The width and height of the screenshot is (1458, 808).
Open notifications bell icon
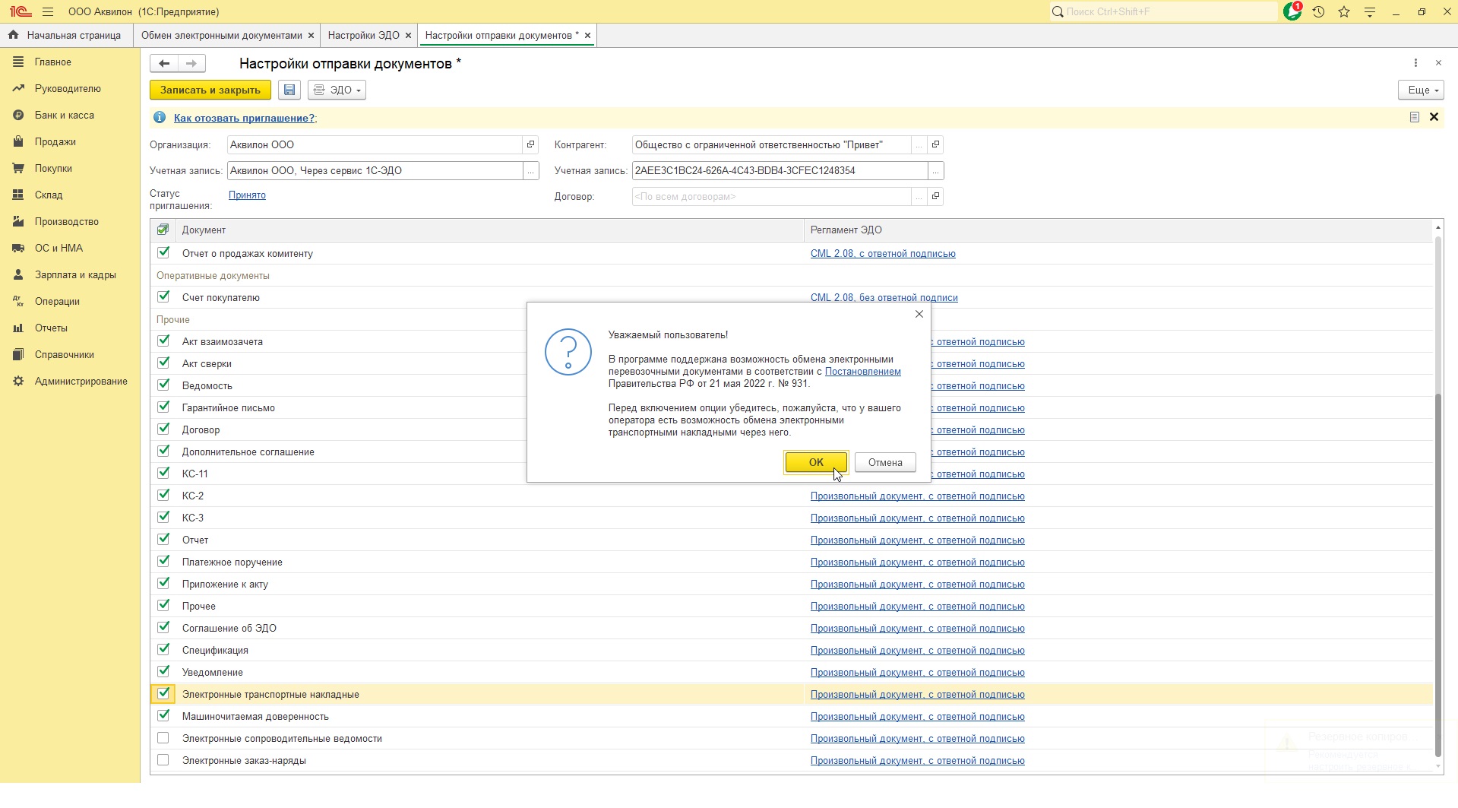coord(1292,11)
